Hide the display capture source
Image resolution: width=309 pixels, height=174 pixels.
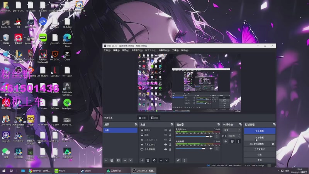(x=166, y=150)
